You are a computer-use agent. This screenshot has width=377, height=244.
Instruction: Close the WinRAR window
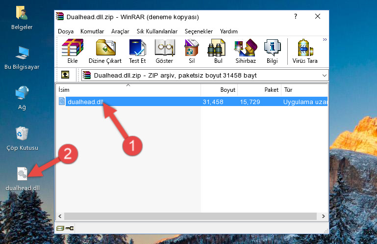[x=318, y=16]
